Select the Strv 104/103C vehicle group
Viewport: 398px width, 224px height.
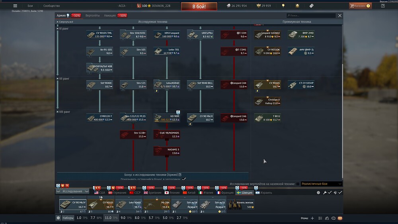point(133,35)
